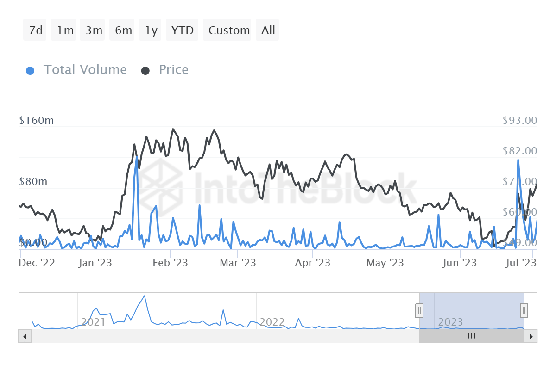Click the grip icon on the scrollbar thumb

tap(472, 336)
